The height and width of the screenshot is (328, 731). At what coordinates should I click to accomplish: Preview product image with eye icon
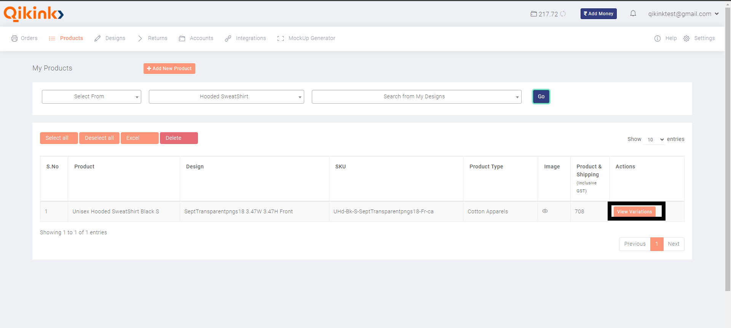[545, 211]
